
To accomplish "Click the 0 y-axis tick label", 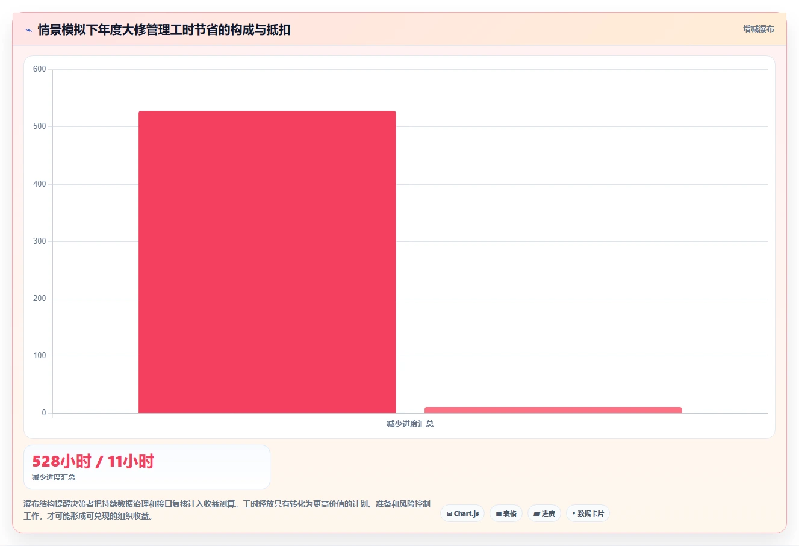I will (x=43, y=413).
